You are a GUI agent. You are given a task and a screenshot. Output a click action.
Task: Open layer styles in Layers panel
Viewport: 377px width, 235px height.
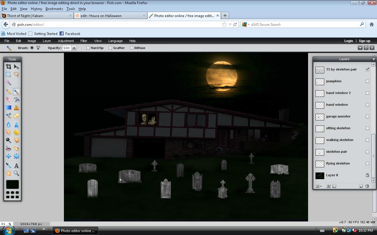334,186
